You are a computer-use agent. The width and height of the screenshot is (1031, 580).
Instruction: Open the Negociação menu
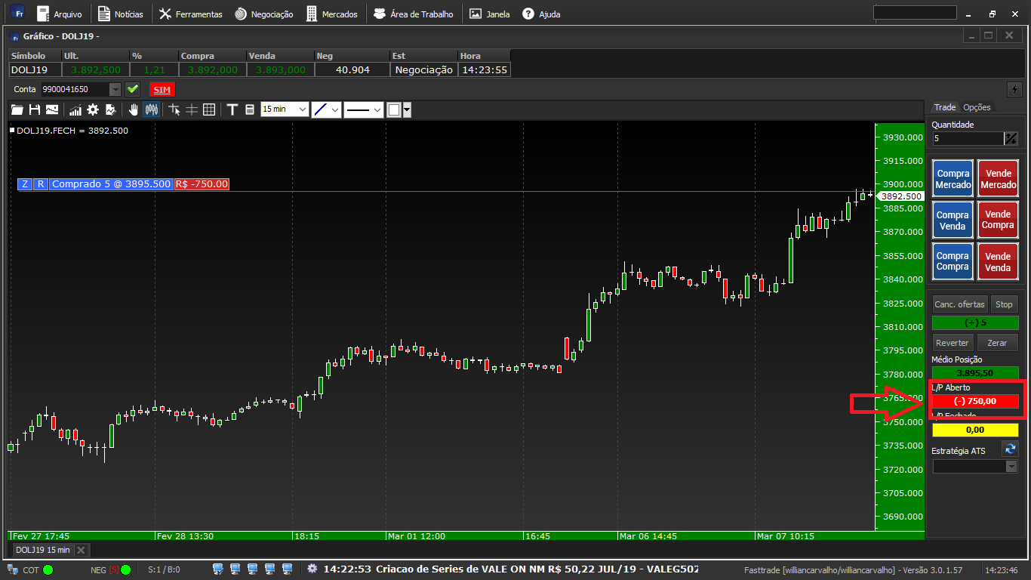(263, 14)
